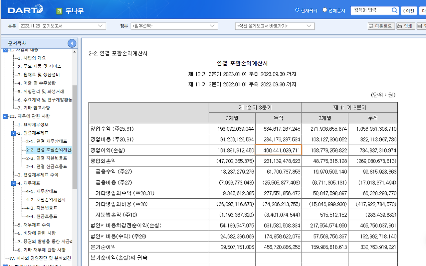Viewport: 426px width, 266px height.
Task: Open 4-3. 자본변동표
Action: click(x=42, y=208)
